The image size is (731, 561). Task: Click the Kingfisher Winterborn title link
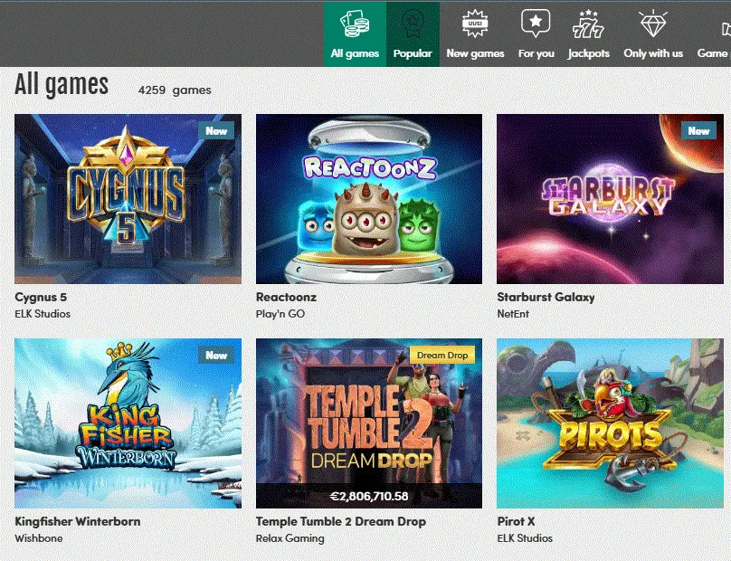click(x=78, y=521)
